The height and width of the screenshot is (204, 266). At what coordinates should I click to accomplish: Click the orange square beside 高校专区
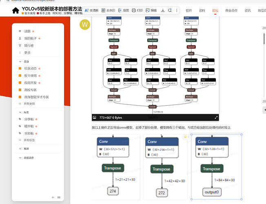20,90
